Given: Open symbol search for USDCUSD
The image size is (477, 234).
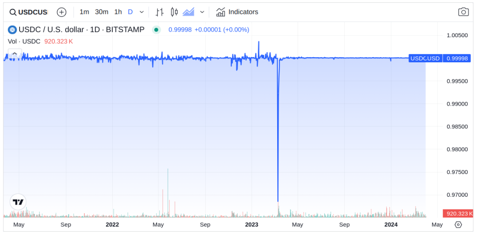Looking at the screenshot, I should 29,12.
